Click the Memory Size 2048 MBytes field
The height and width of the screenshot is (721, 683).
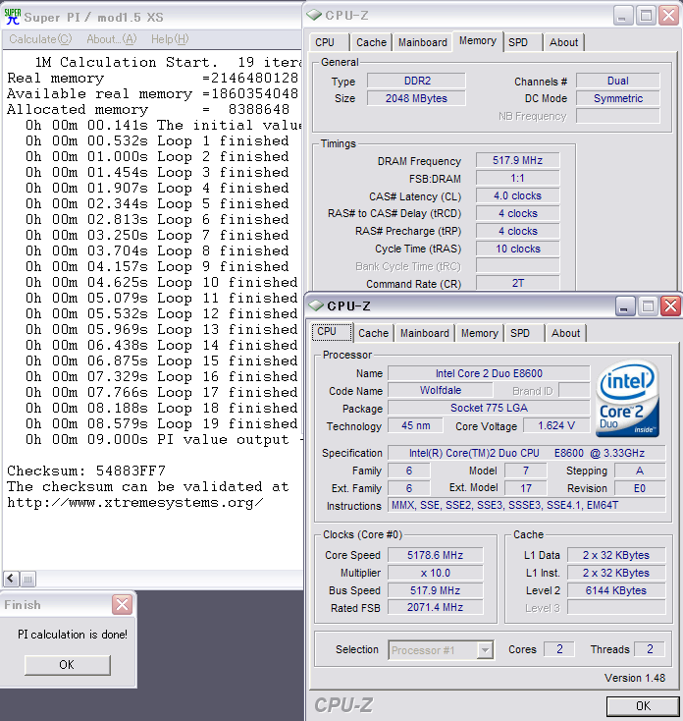point(416,98)
